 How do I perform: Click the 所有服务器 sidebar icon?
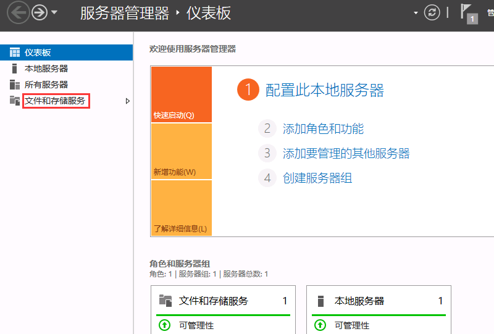15,85
